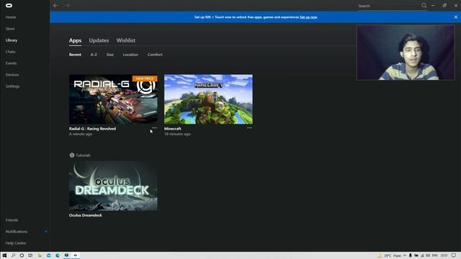Image resolution: width=461 pixels, height=259 pixels.
Task: Launch Edge browser from the taskbar
Action: (x=58, y=255)
